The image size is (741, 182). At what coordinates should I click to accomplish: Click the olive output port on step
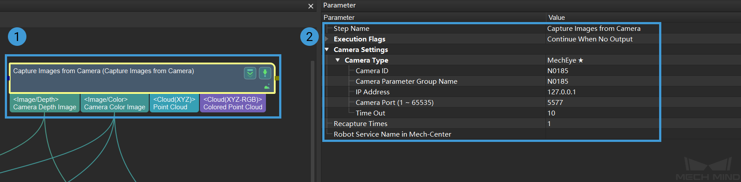277,78
